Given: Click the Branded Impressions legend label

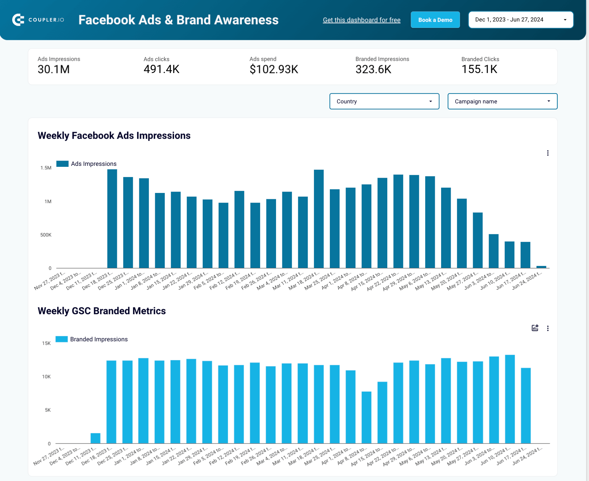Looking at the screenshot, I should click(99, 339).
